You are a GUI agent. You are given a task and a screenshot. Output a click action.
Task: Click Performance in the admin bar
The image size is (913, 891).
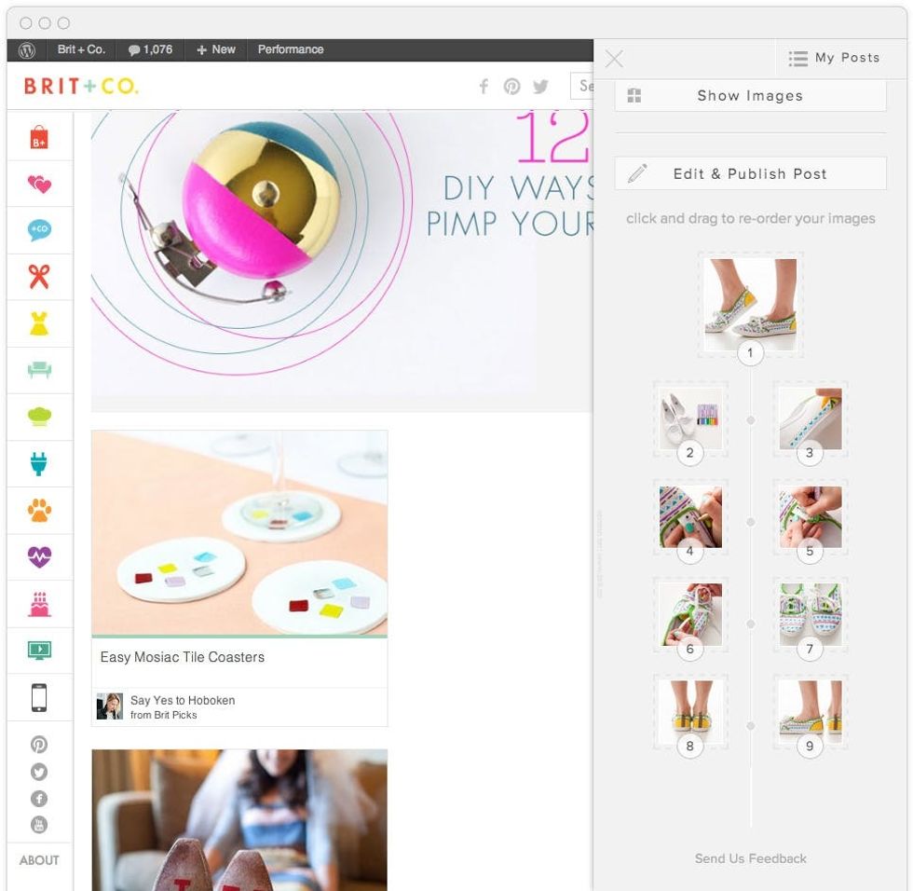pyautogui.click(x=291, y=49)
